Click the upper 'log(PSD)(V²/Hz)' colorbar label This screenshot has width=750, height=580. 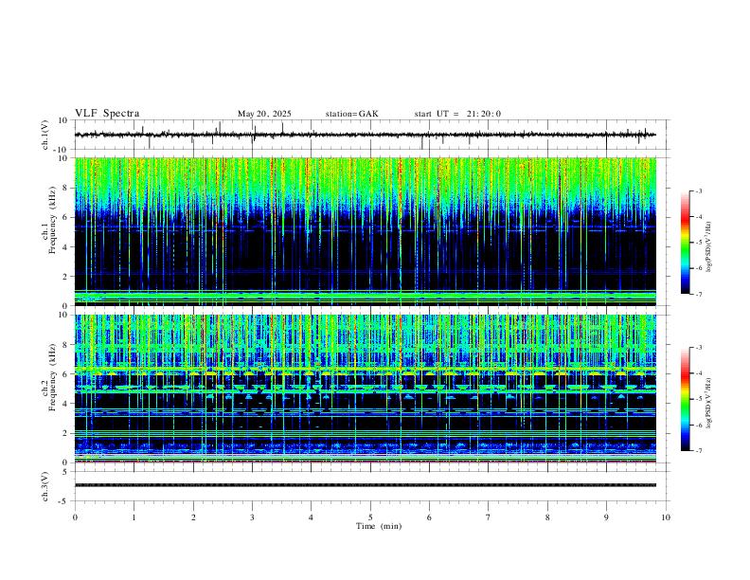pyautogui.click(x=709, y=247)
